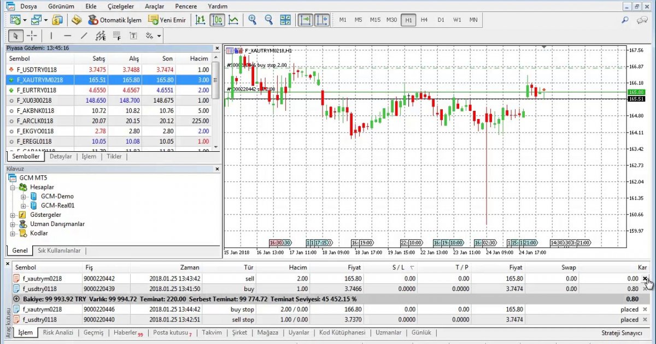This screenshot has height=344, width=656.
Task: Switch to Sık Kullanılanlar tab
Action: [59, 251]
